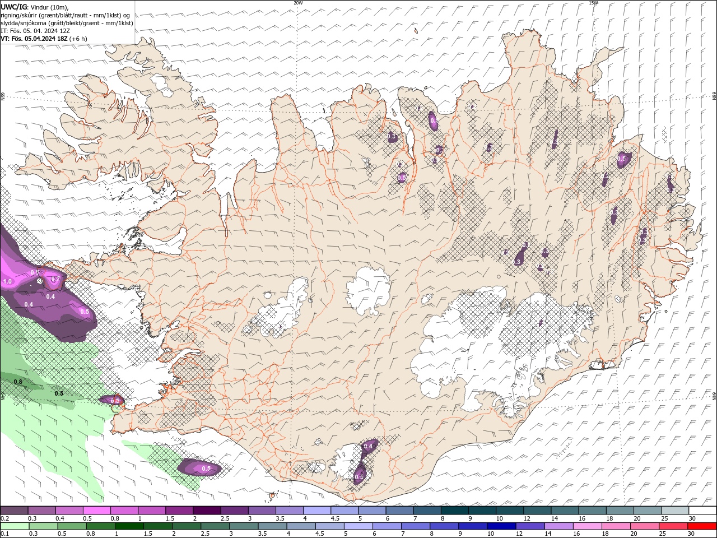The width and height of the screenshot is (717, 538).
Task: Select the deep blue 10–12 swatch in the rain scale
Action: tap(501, 526)
